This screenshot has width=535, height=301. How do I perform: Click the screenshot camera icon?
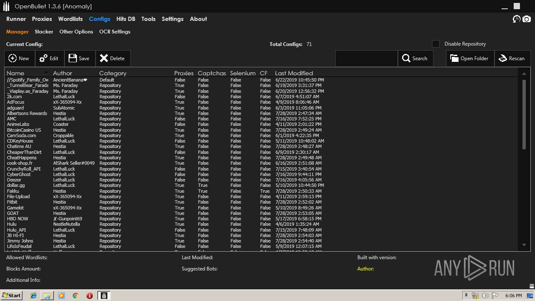coord(527,19)
